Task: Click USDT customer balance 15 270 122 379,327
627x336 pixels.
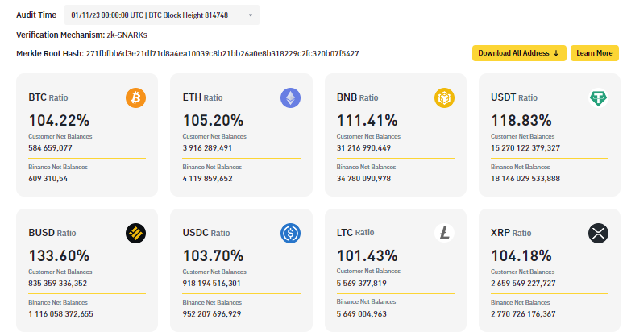Action: (525, 148)
